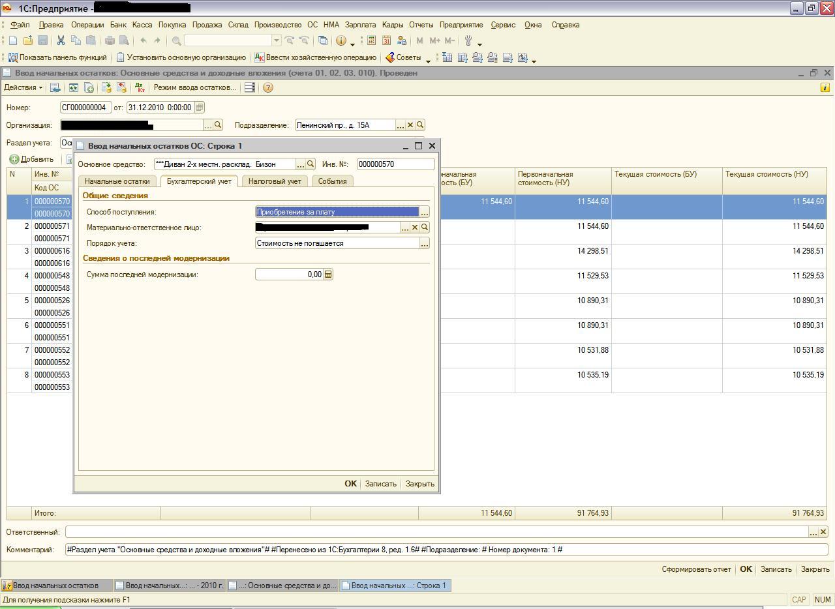Click the Дт/Кт posting result icon
The height and width of the screenshot is (609, 835).
pyautogui.click(x=140, y=87)
